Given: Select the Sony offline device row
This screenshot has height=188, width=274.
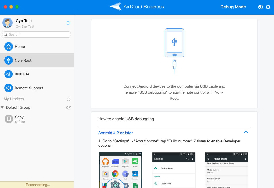Looking at the screenshot, I should (x=37, y=119).
